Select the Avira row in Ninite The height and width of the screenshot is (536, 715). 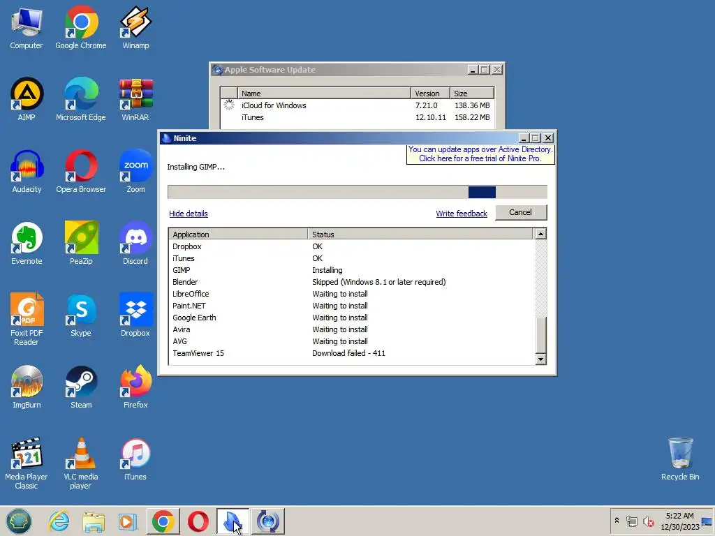coord(351,329)
